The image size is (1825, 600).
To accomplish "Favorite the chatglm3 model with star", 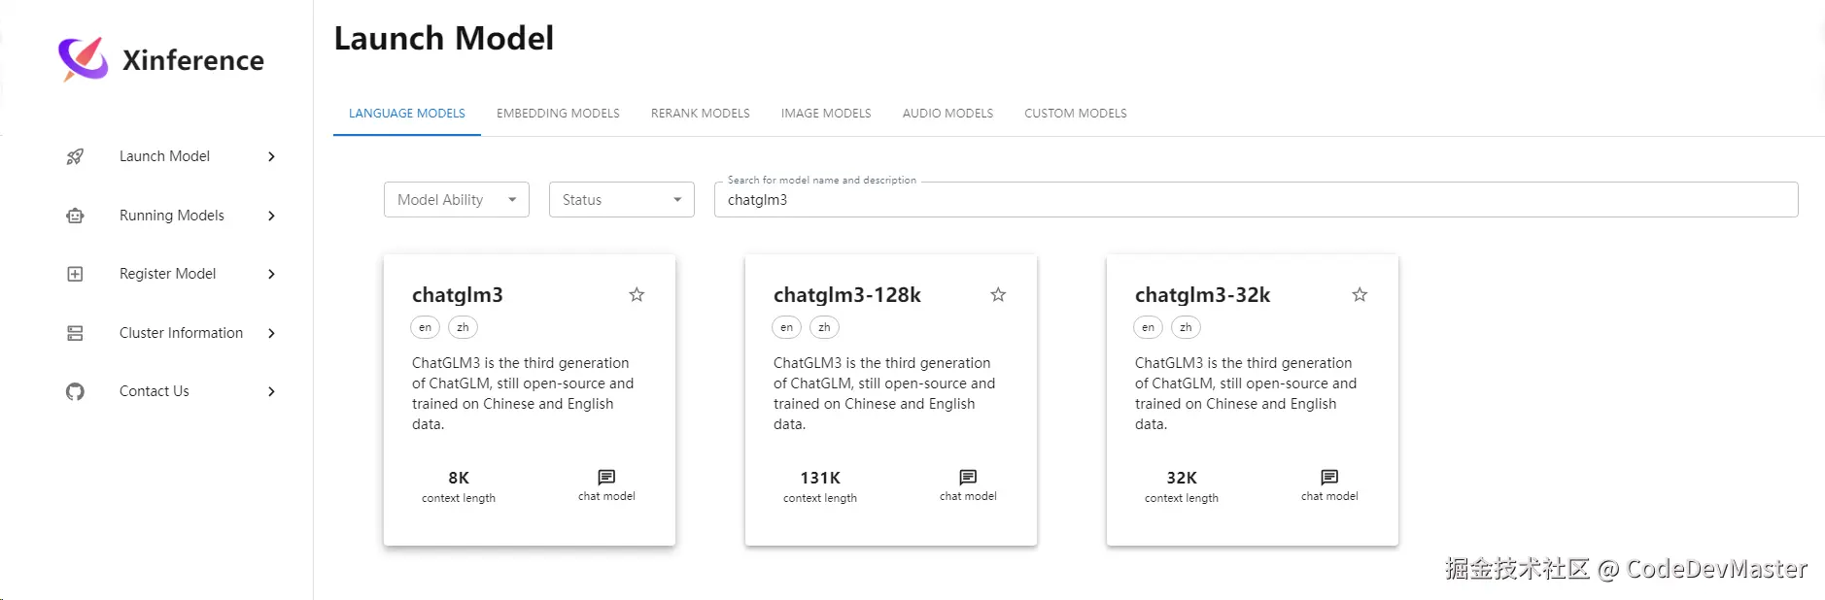I will [637, 294].
